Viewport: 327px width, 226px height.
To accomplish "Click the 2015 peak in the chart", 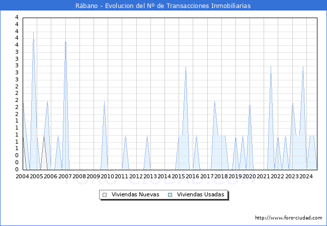I will pyautogui.click(x=186, y=67).
